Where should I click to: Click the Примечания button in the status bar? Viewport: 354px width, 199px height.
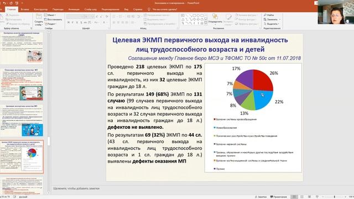pos(279,197)
